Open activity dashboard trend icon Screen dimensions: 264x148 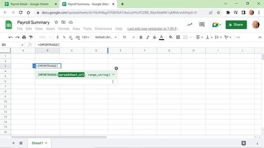coord(190,25)
